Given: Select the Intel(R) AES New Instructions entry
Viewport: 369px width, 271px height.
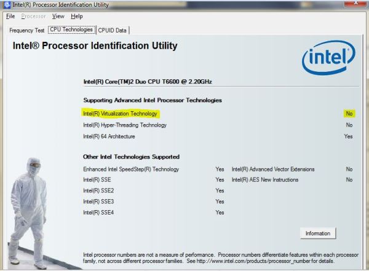Looking at the screenshot, I should click(x=265, y=180).
